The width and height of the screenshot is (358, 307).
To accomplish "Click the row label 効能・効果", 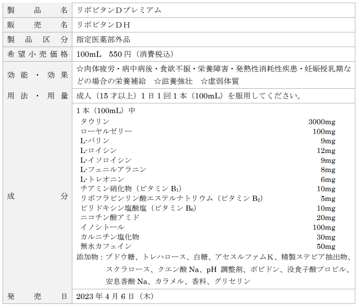I will point(37,75).
